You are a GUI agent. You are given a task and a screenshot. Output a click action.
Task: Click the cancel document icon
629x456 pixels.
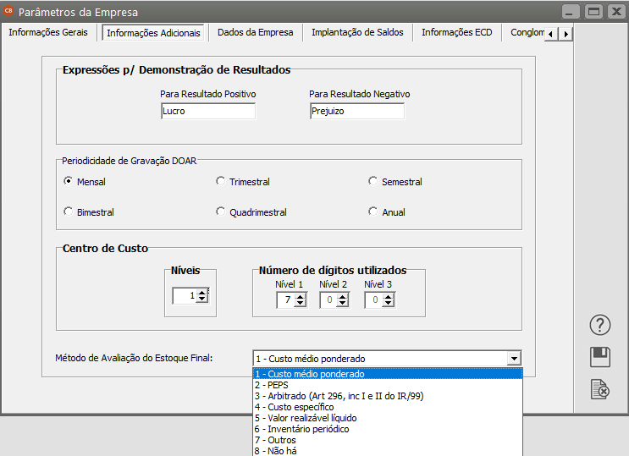click(599, 388)
